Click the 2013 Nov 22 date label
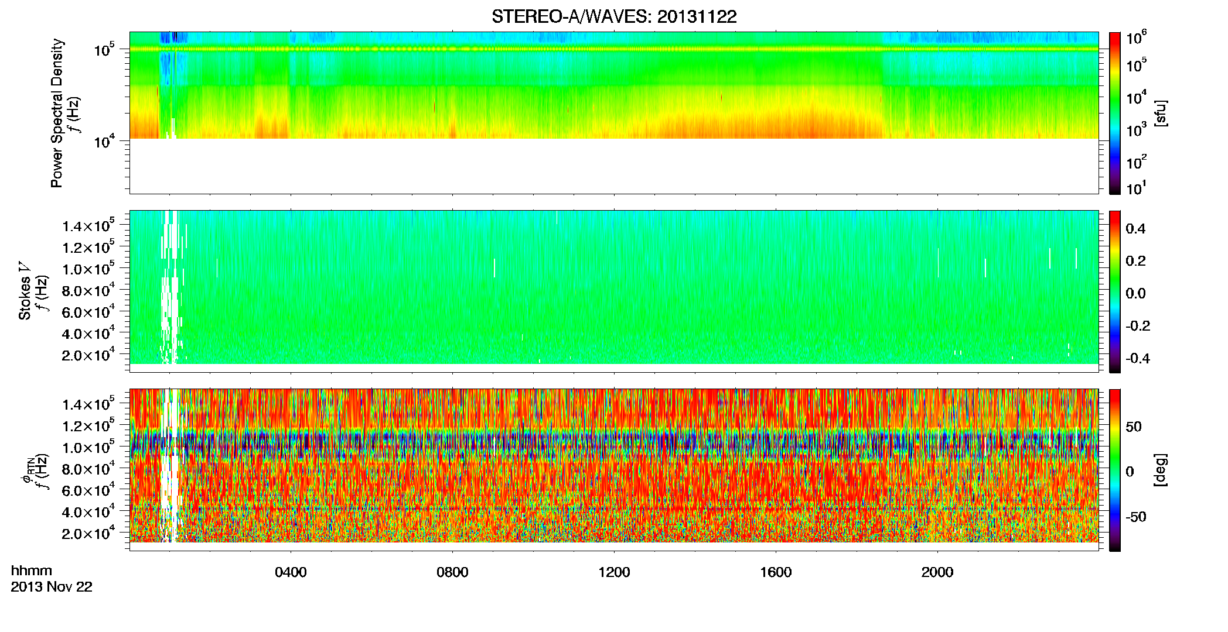This screenshot has width=1228, height=632. click(x=52, y=587)
